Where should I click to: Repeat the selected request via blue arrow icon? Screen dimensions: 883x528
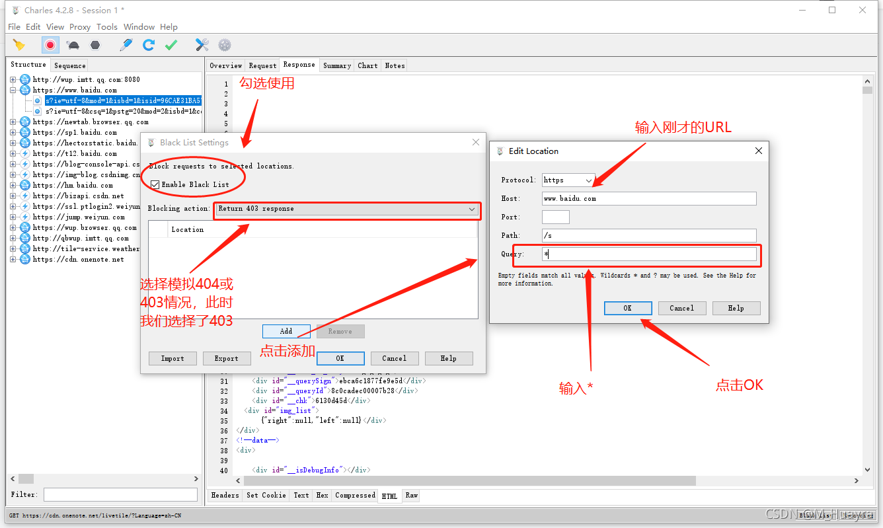tap(149, 45)
